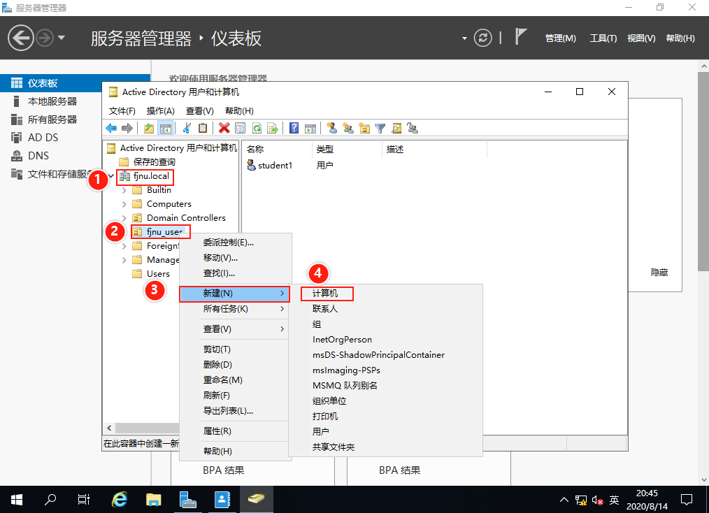The image size is (709, 513).
Task: Expand the Domain Controllers tree node
Action: tap(124, 218)
